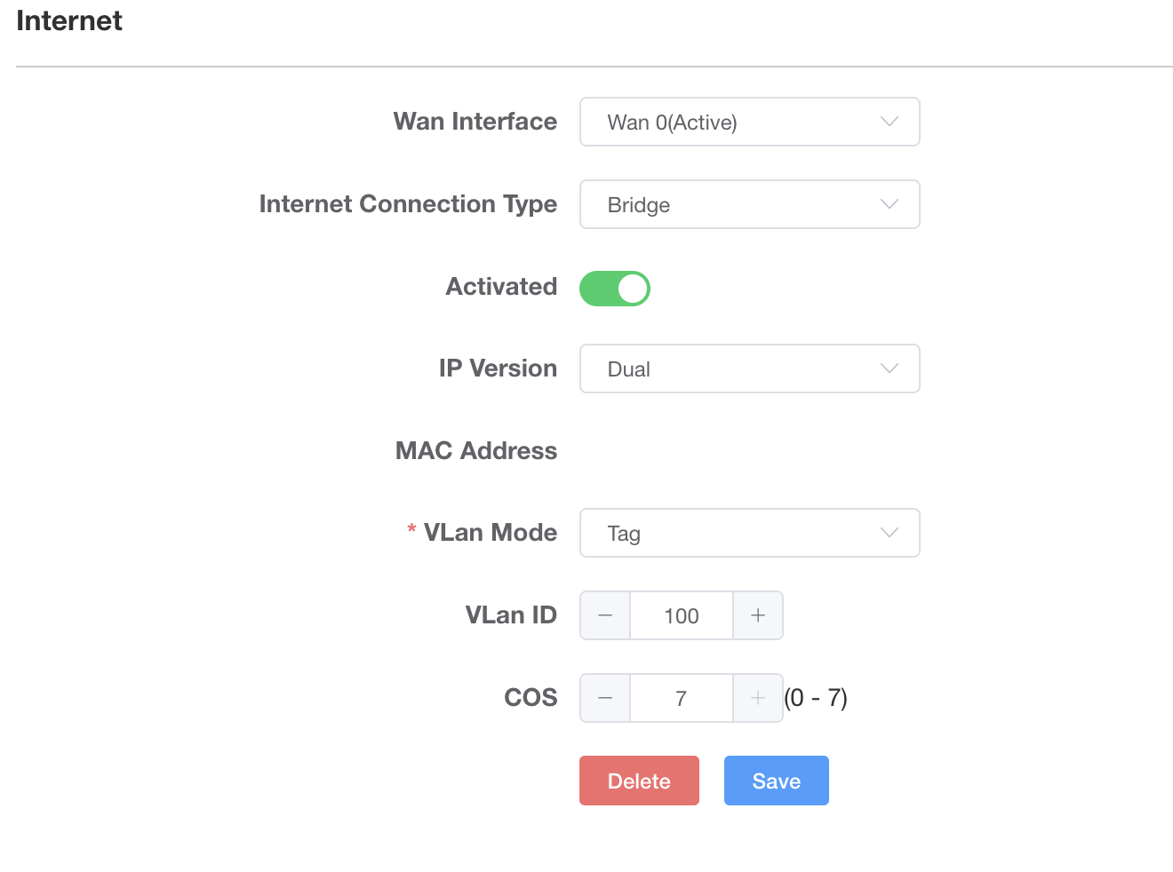Open the Wan Interface dropdown
This screenshot has height=872, width=1173.
pyautogui.click(x=749, y=122)
